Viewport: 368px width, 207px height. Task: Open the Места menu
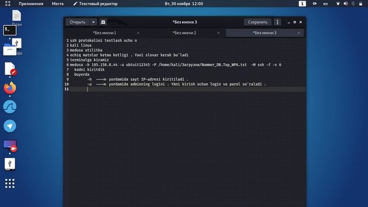(x=57, y=3)
